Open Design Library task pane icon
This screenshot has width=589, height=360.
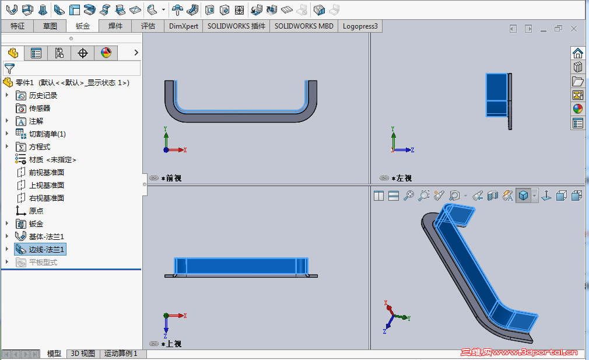[578, 67]
